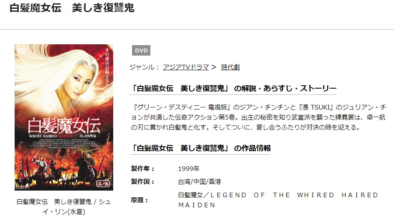Select the LEGEND OF THE WHIRED HAIRED MAIDEN text
Image resolution: width=394 pixels, height=219 pixels.
278,200
